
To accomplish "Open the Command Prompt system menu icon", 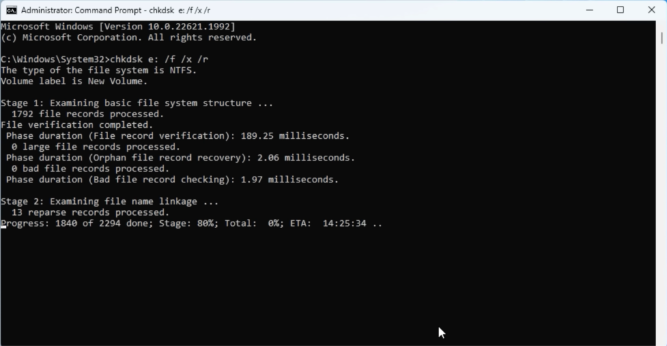I will (x=12, y=10).
